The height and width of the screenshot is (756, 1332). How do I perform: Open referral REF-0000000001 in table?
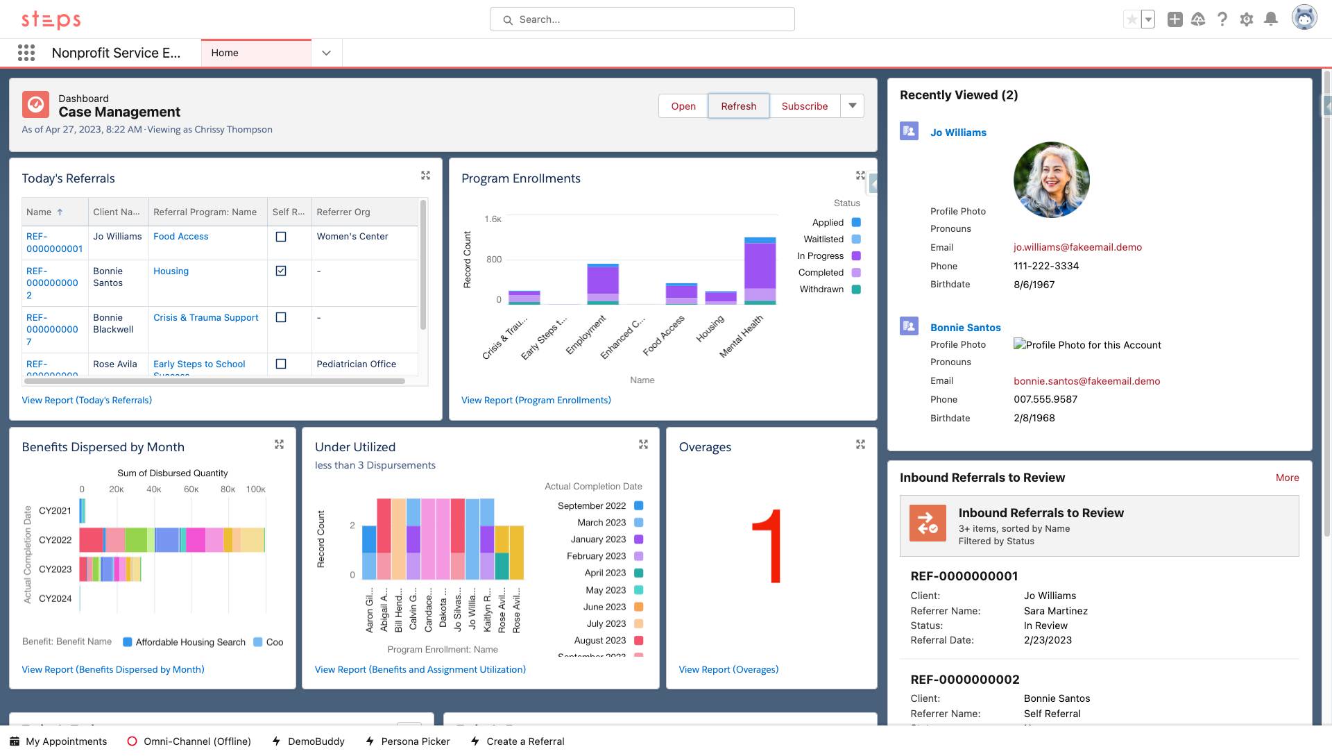point(54,242)
